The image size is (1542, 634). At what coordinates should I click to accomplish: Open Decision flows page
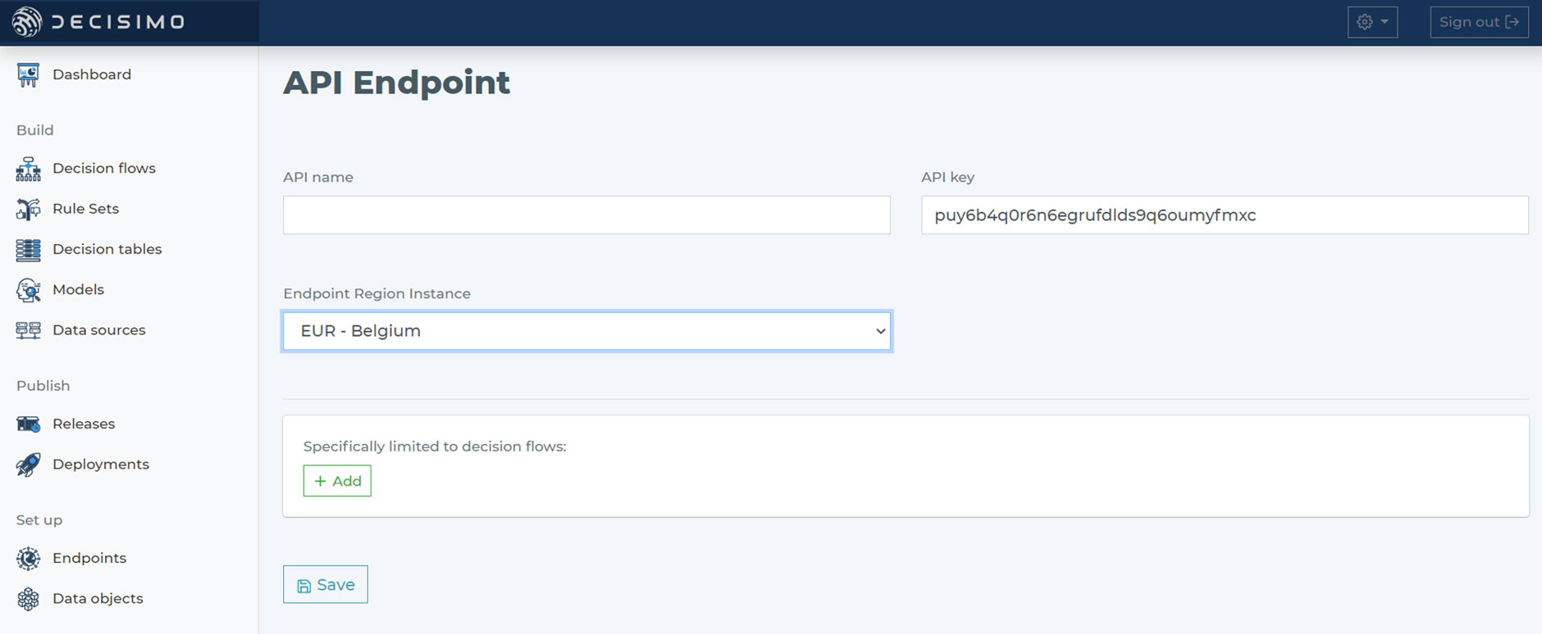104,169
